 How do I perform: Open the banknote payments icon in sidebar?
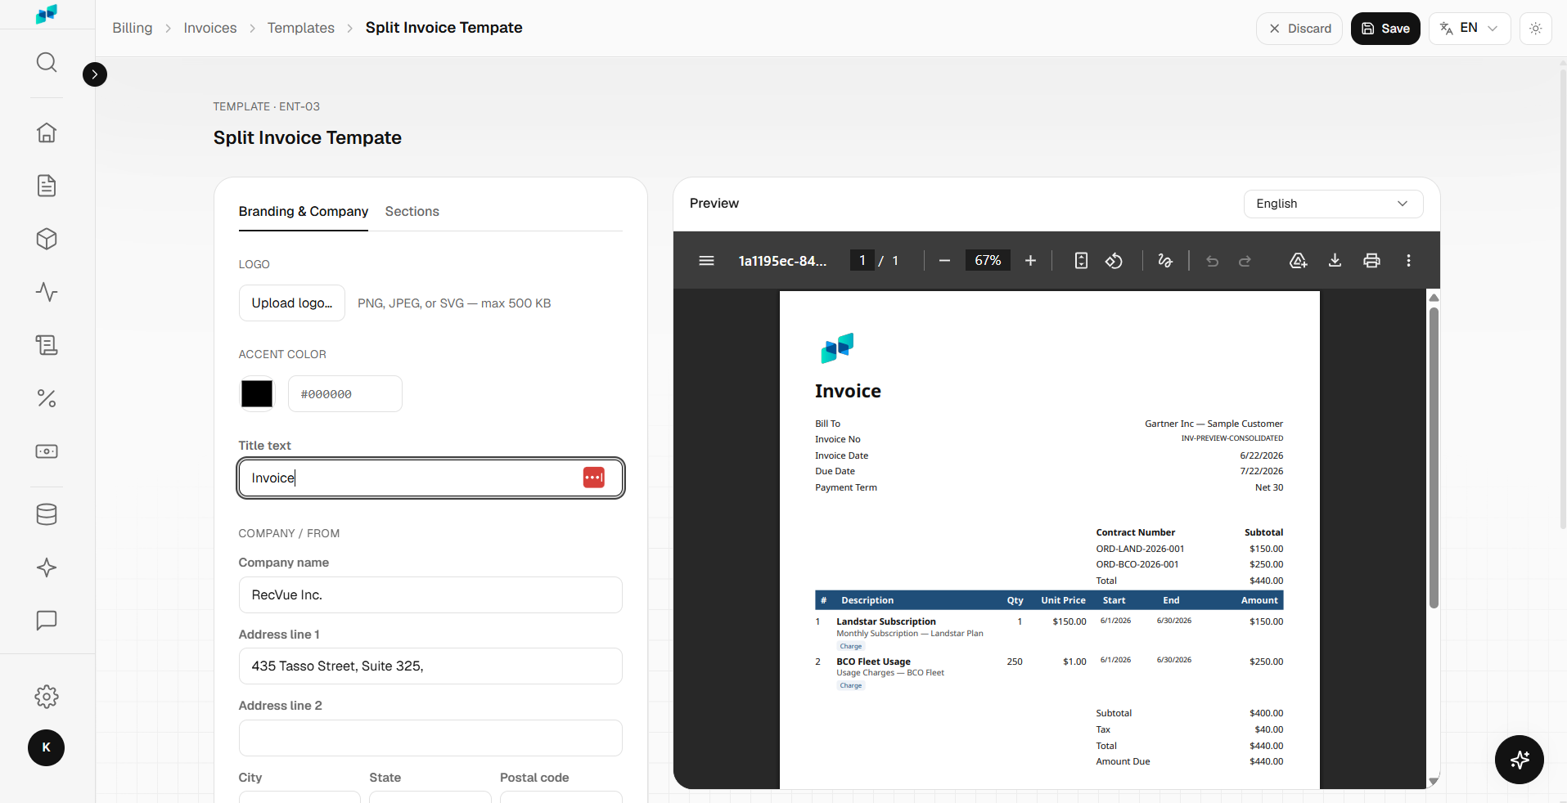(x=47, y=451)
